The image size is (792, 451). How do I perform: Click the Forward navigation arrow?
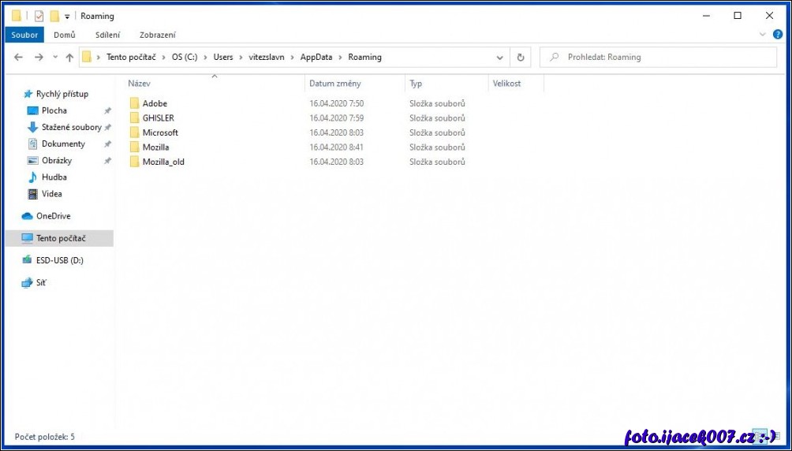(x=39, y=58)
